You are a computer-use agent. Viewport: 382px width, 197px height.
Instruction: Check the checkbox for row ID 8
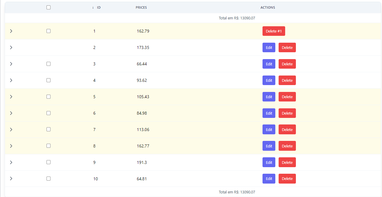tap(49, 146)
